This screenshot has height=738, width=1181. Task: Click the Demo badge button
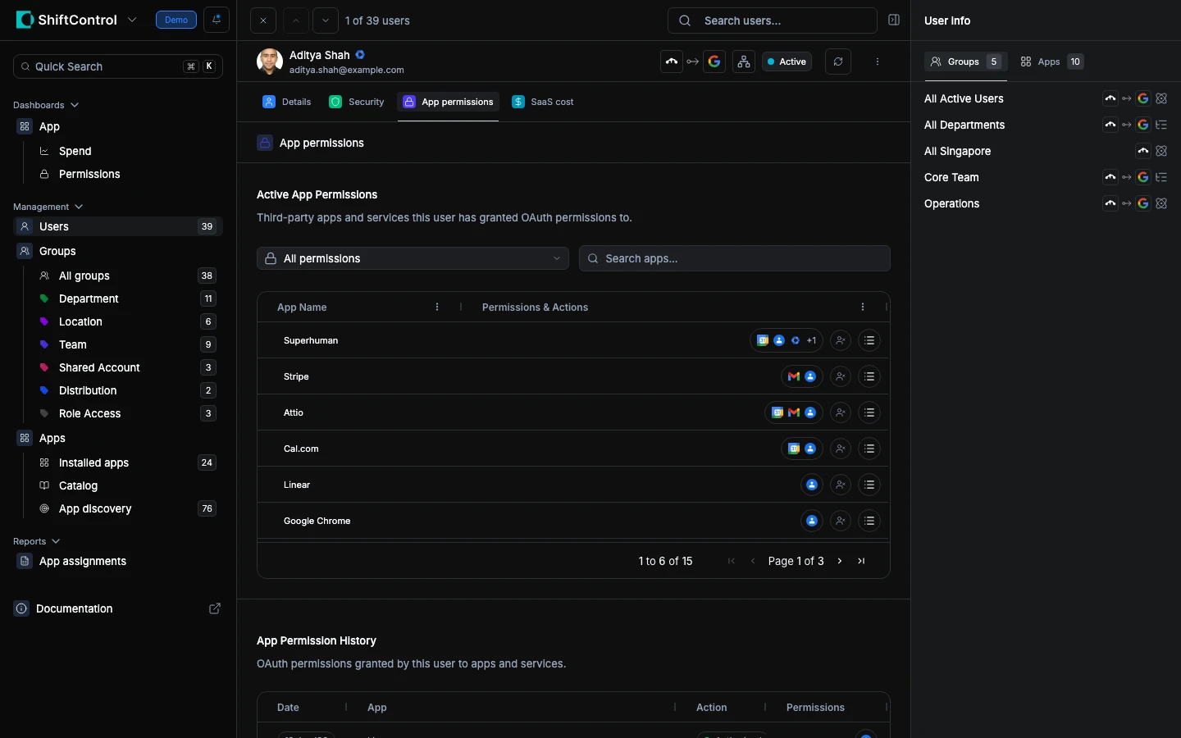point(176,20)
